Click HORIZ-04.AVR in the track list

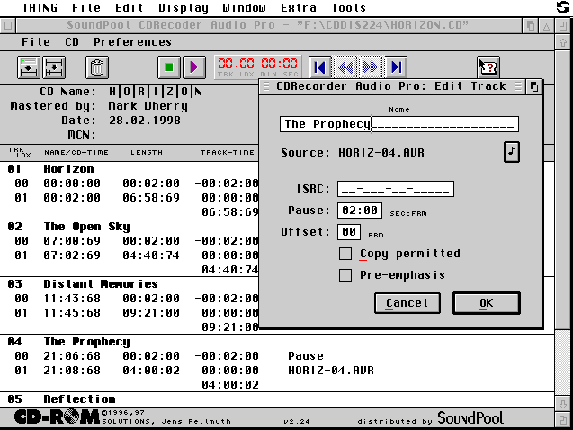pyautogui.click(x=331, y=371)
